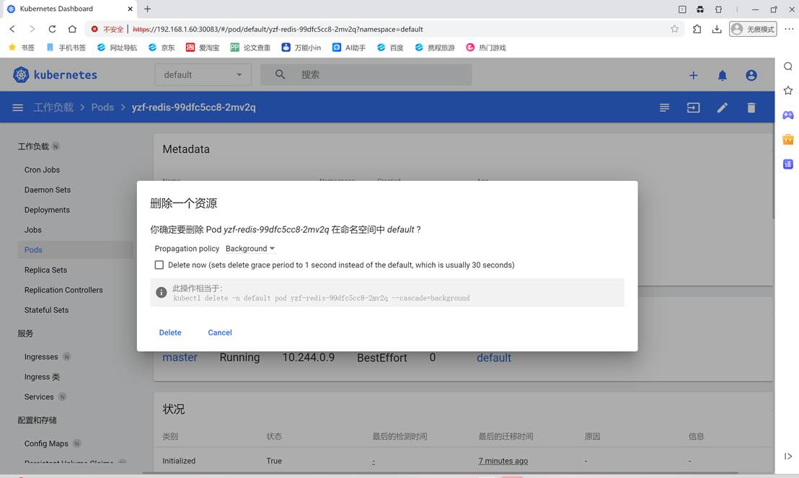Open Replication Controllers in sidebar
Image resolution: width=799 pixels, height=478 pixels.
pyautogui.click(x=63, y=290)
